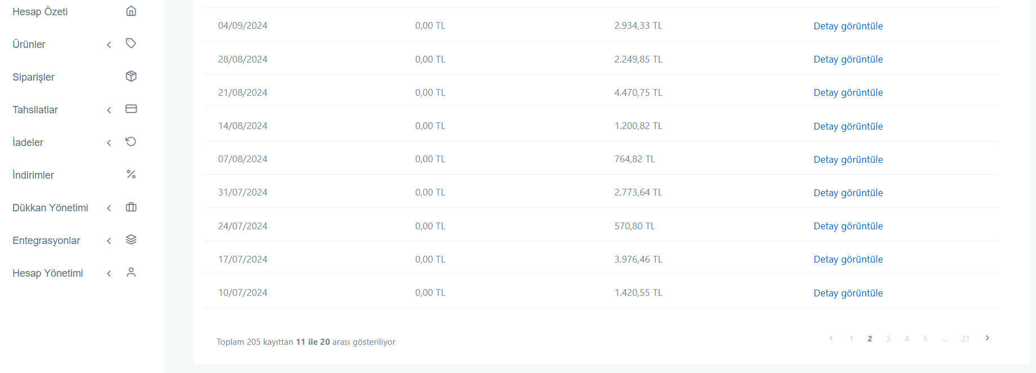Click the home icon beside Hesap Özeti

131,11
